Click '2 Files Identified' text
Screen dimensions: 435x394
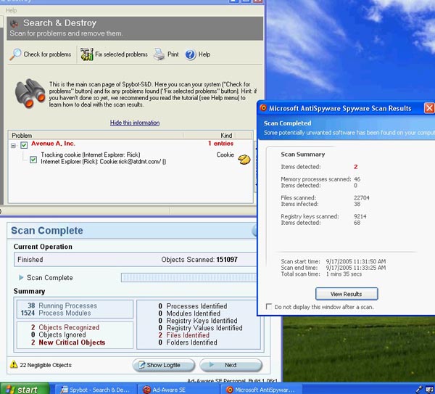(184, 335)
